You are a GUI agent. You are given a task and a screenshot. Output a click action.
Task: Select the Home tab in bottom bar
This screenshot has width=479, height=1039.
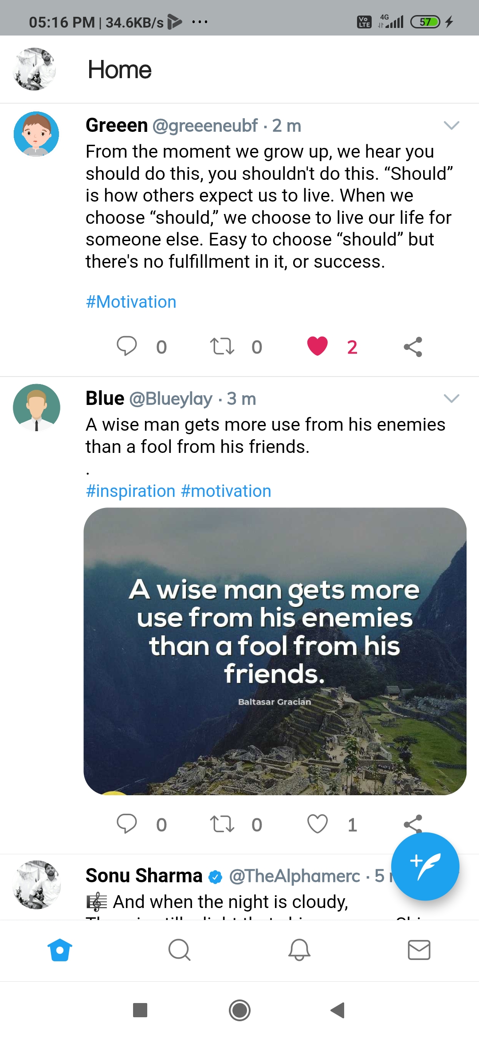pos(60,950)
